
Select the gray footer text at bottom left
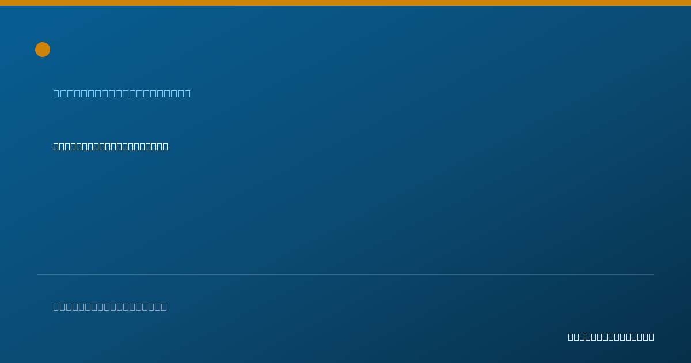click(x=110, y=307)
